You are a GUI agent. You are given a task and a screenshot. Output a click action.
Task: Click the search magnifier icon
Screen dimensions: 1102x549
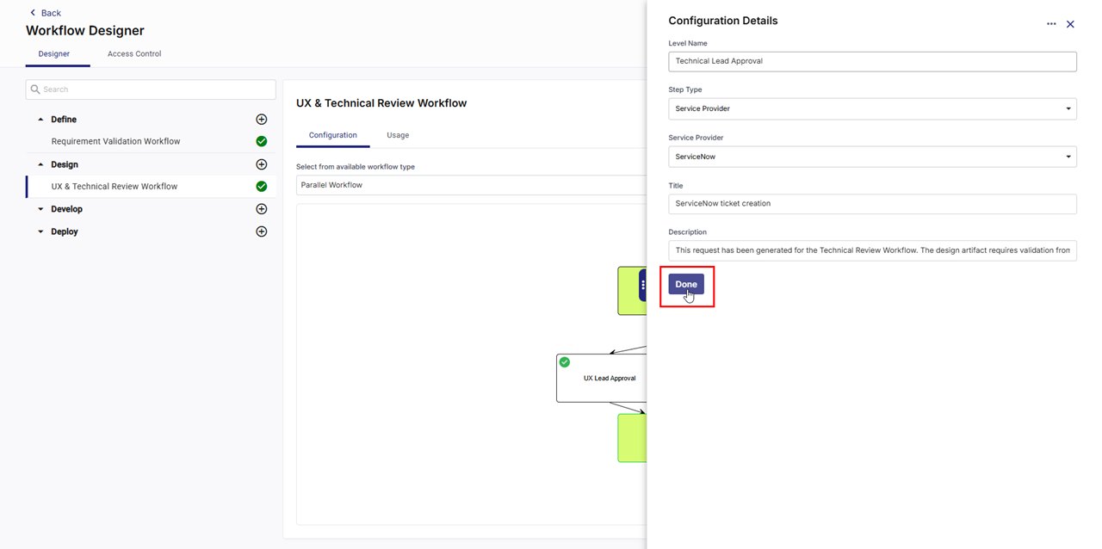(x=35, y=89)
